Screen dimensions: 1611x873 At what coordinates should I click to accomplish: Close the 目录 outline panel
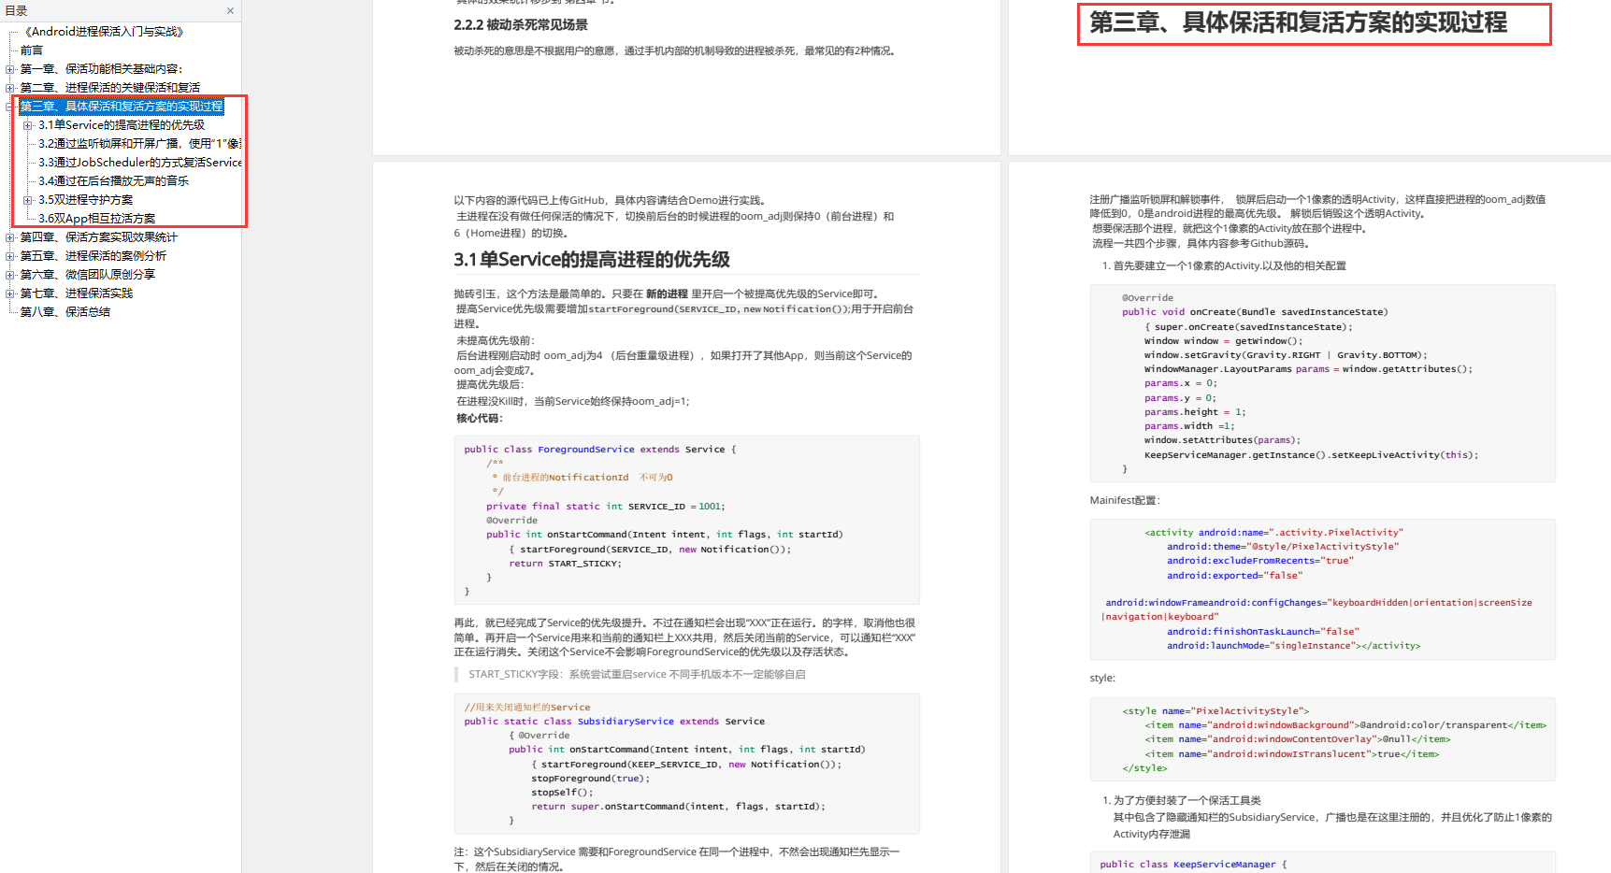230,11
